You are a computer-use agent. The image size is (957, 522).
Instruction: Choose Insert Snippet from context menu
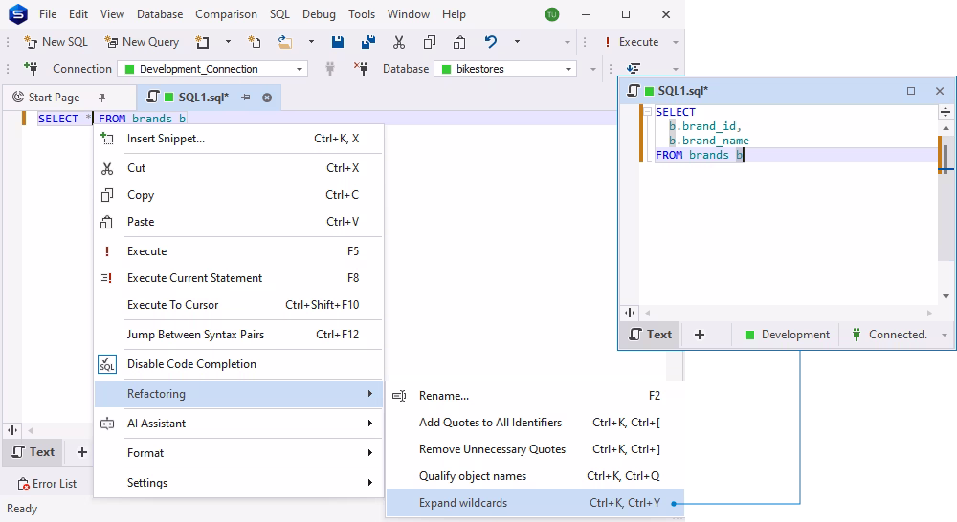pyautogui.click(x=238, y=139)
